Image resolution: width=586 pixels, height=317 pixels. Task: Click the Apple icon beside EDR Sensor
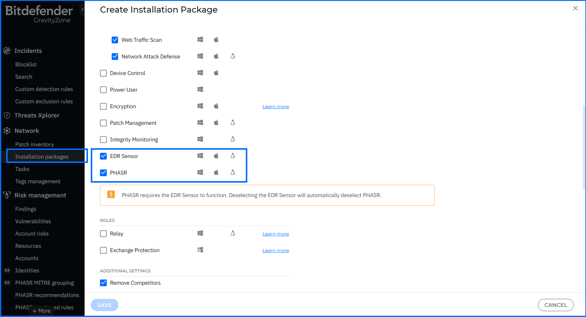[x=216, y=156]
